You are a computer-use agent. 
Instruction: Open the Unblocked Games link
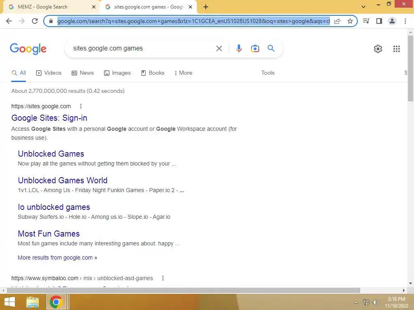[x=51, y=154]
